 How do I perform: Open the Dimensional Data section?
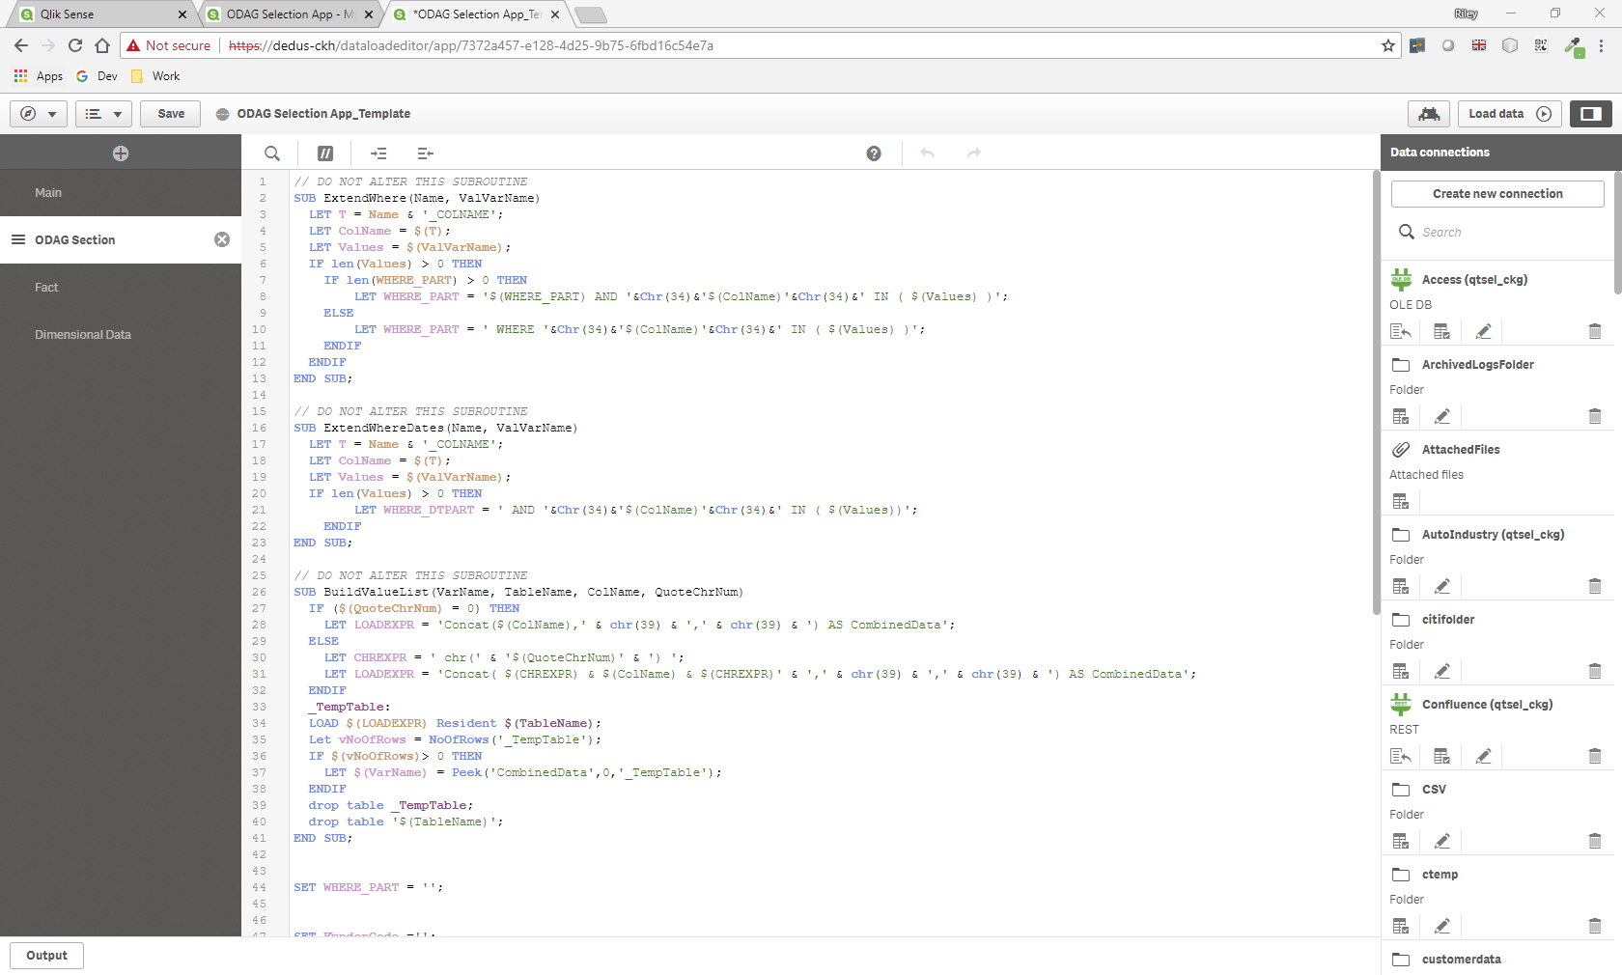[121, 335]
